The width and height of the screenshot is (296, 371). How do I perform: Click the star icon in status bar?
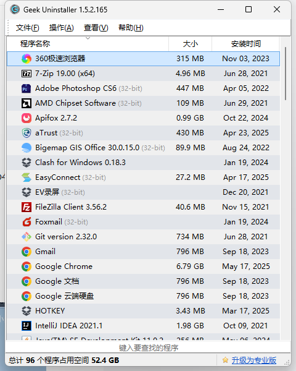(226, 360)
